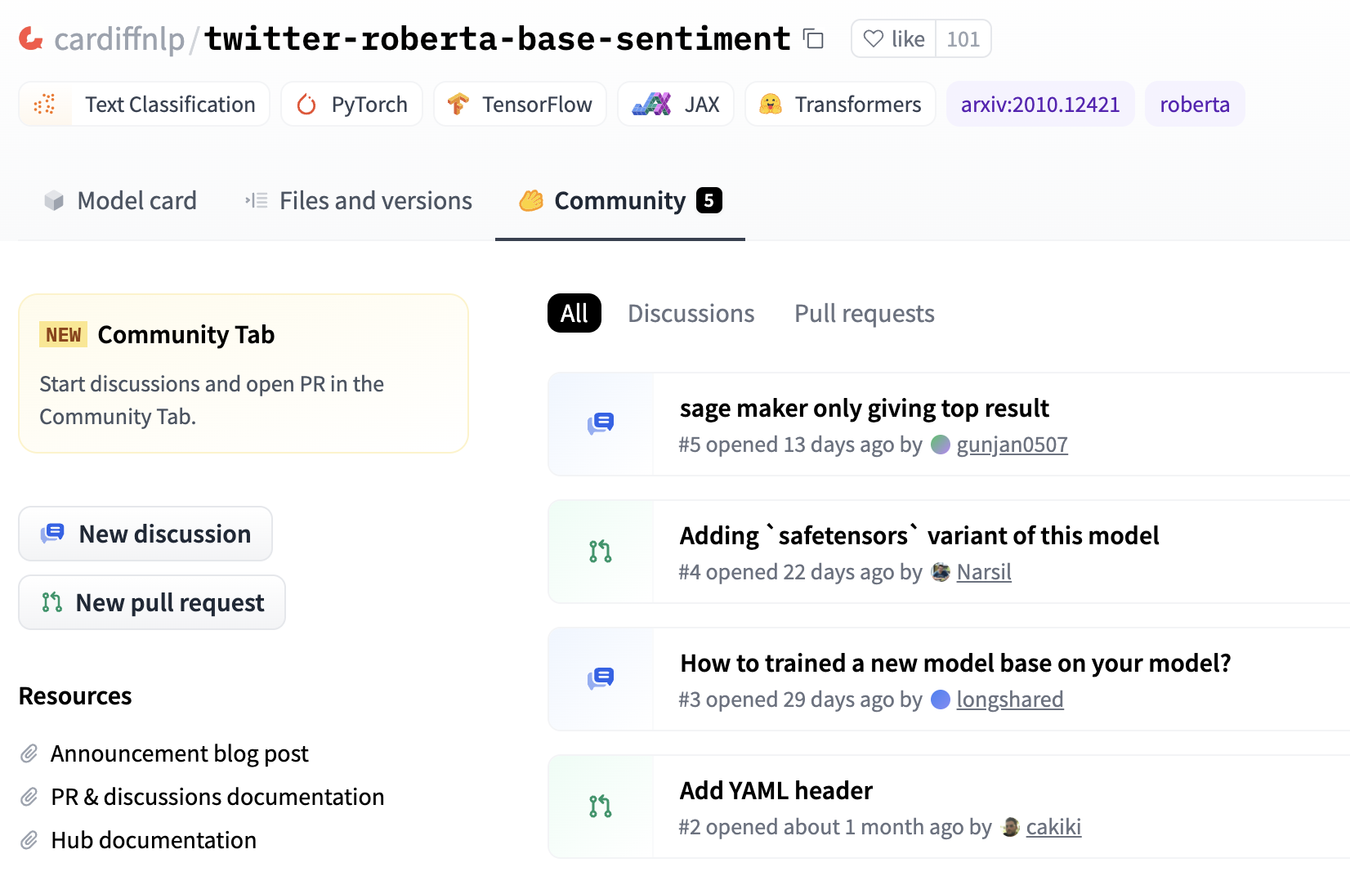Click the Files and versions list icon
1350x894 pixels.
[257, 200]
